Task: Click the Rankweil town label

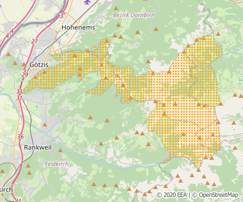Action: click(38, 147)
